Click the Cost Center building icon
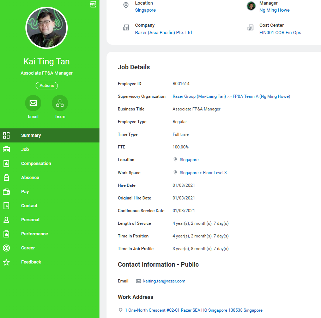This screenshot has width=321, height=318. coord(250,27)
